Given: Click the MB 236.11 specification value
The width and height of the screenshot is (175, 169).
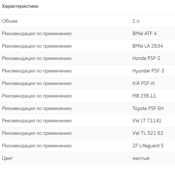Looking at the screenshot, I should point(144,96).
